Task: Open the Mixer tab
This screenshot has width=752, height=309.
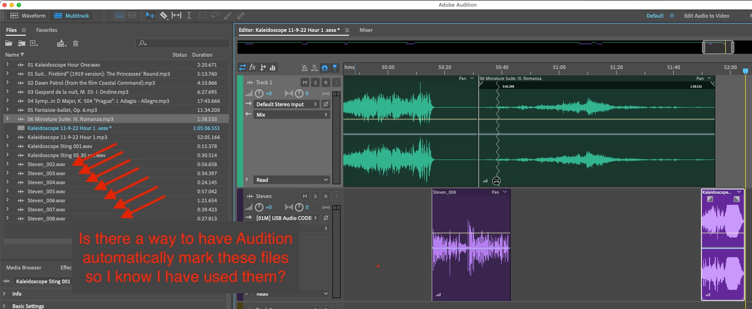Action: [366, 30]
